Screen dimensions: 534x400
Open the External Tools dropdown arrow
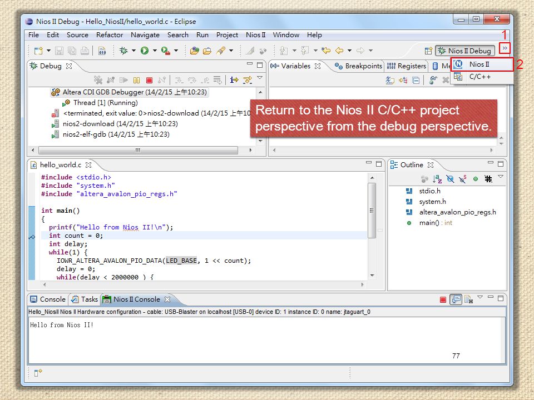176,51
